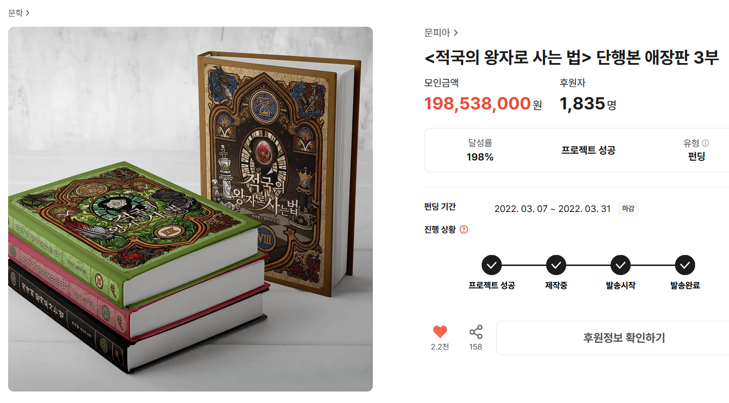Viewport: 729px width, 403px height.
Task: Click the chevron next to 문학
Action: pos(28,13)
